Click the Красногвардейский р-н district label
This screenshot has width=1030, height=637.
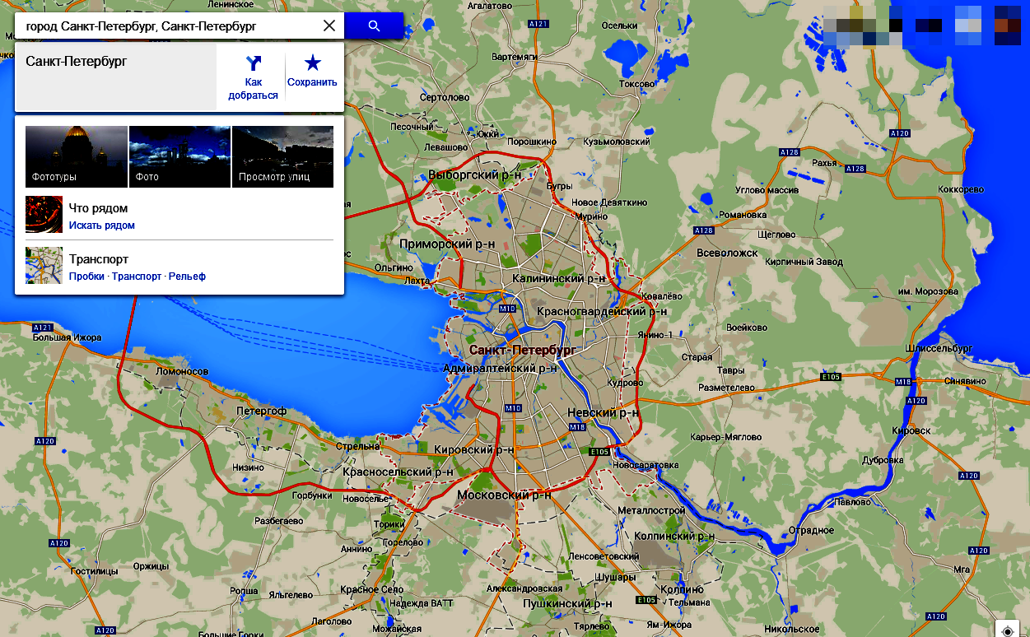[x=602, y=312]
